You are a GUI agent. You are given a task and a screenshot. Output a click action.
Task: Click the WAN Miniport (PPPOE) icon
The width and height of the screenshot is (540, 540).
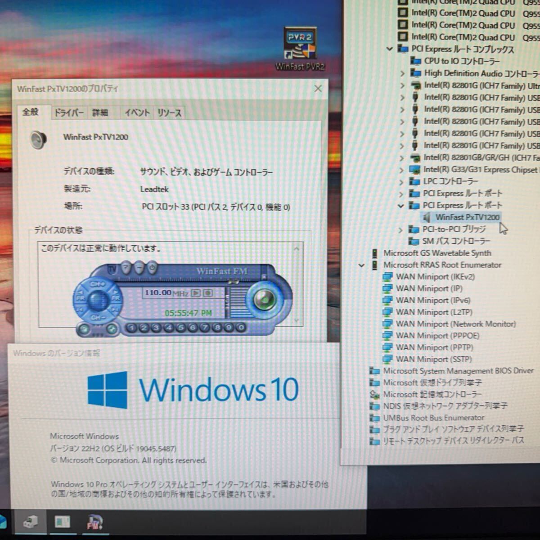pyautogui.click(x=387, y=335)
